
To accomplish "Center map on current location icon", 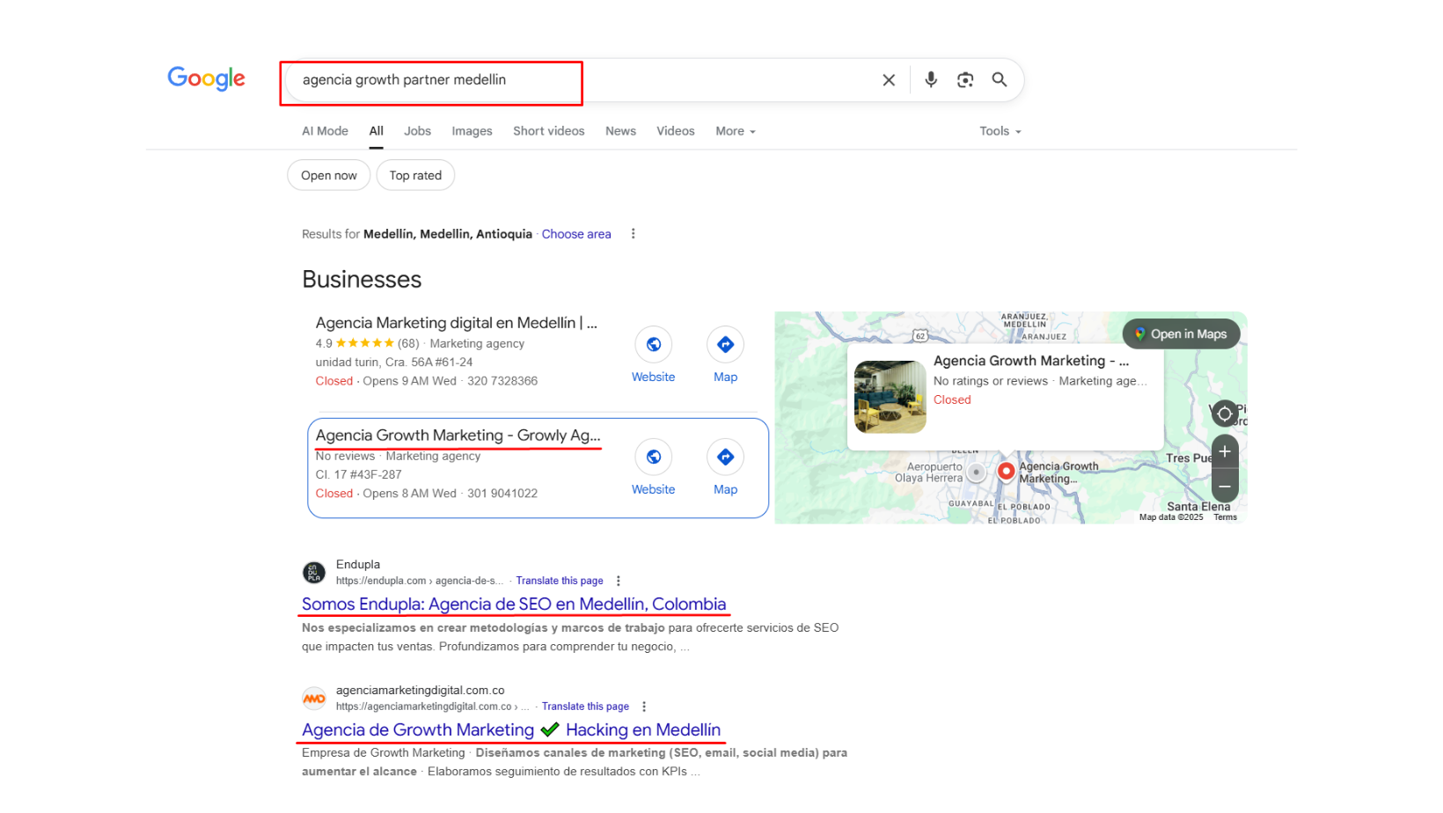I will pyautogui.click(x=1224, y=414).
